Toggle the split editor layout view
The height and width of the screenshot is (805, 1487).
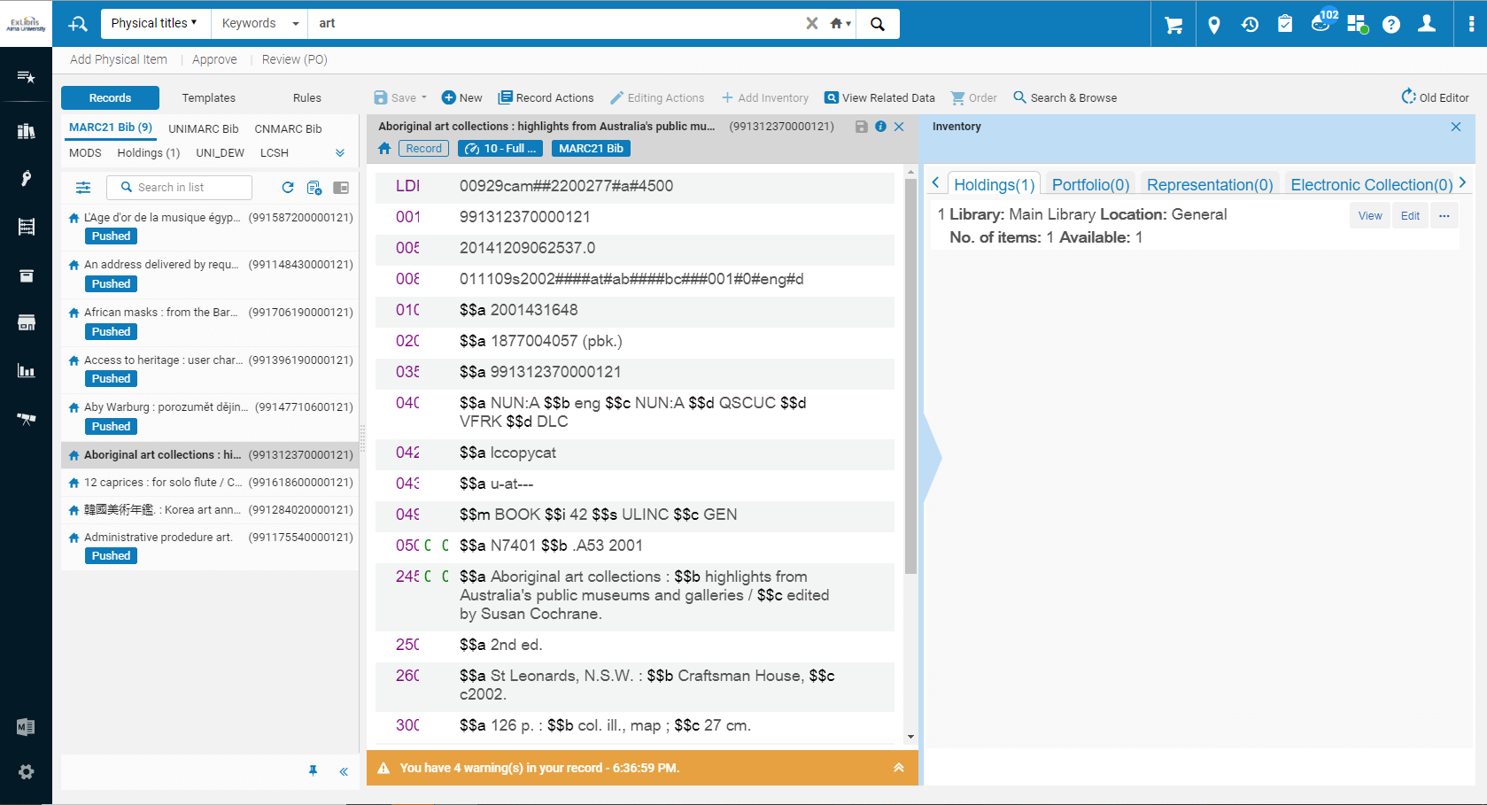point(341,188)
